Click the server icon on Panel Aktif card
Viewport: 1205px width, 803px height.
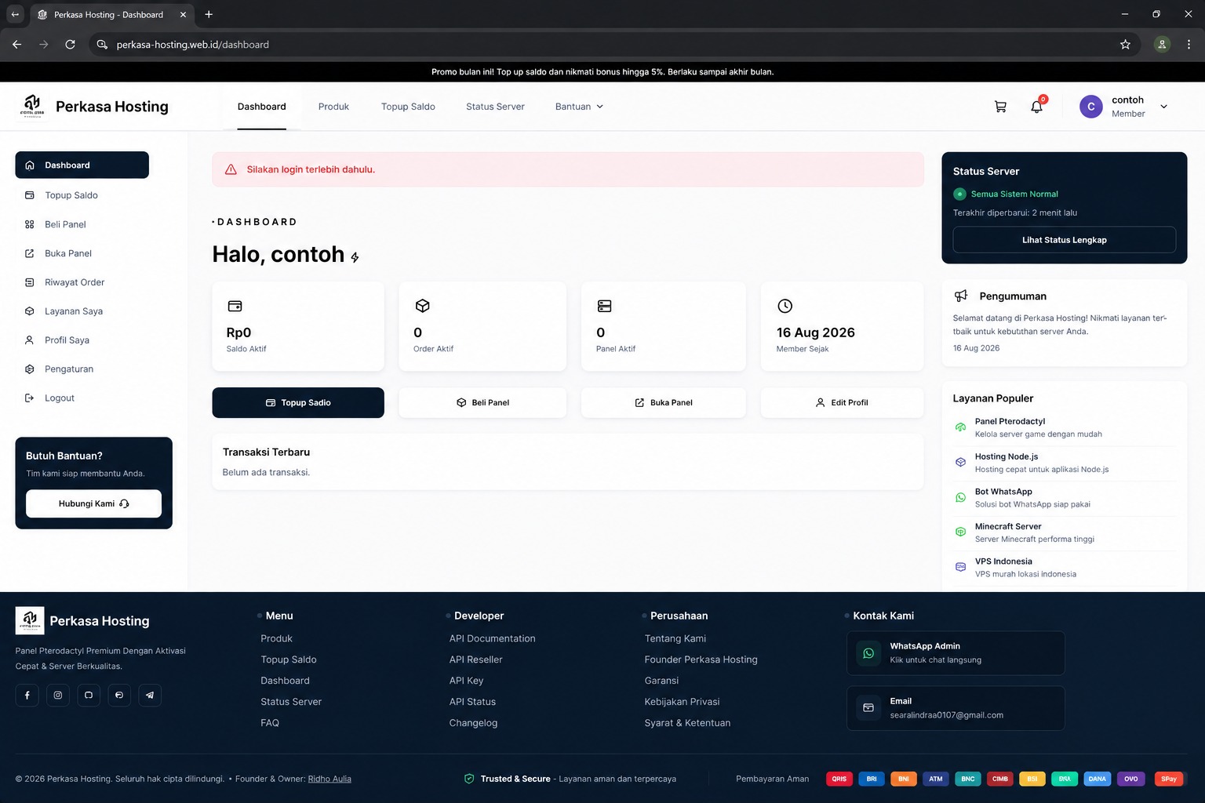pos(604,306)
